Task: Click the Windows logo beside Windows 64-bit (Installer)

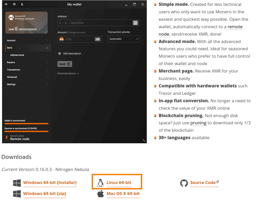Action: pyautogui.click(x=17, y=183)
